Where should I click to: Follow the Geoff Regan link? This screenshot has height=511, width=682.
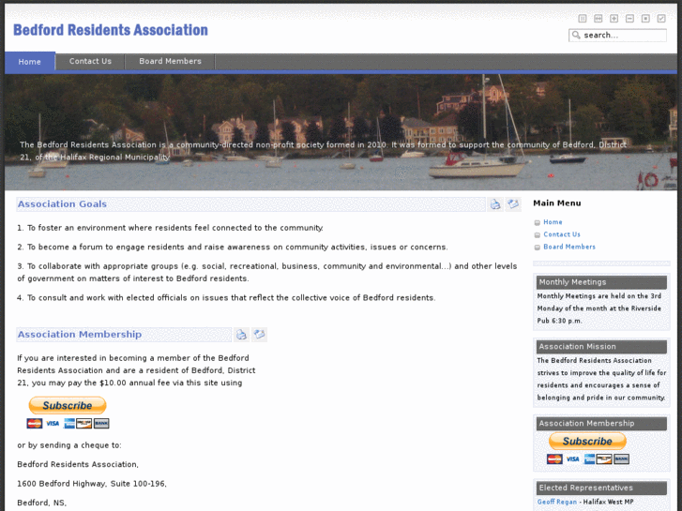[x=556, y=502]
